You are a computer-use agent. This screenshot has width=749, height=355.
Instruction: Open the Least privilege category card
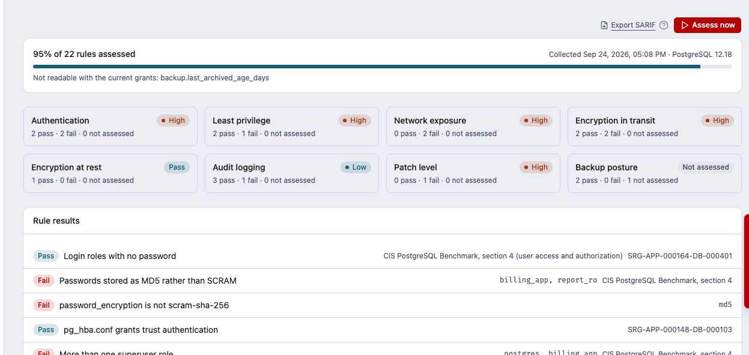[292, 127]
